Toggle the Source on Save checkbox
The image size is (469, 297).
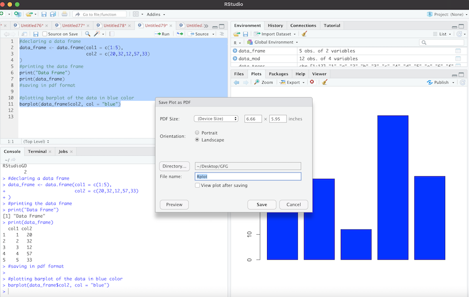45,34
